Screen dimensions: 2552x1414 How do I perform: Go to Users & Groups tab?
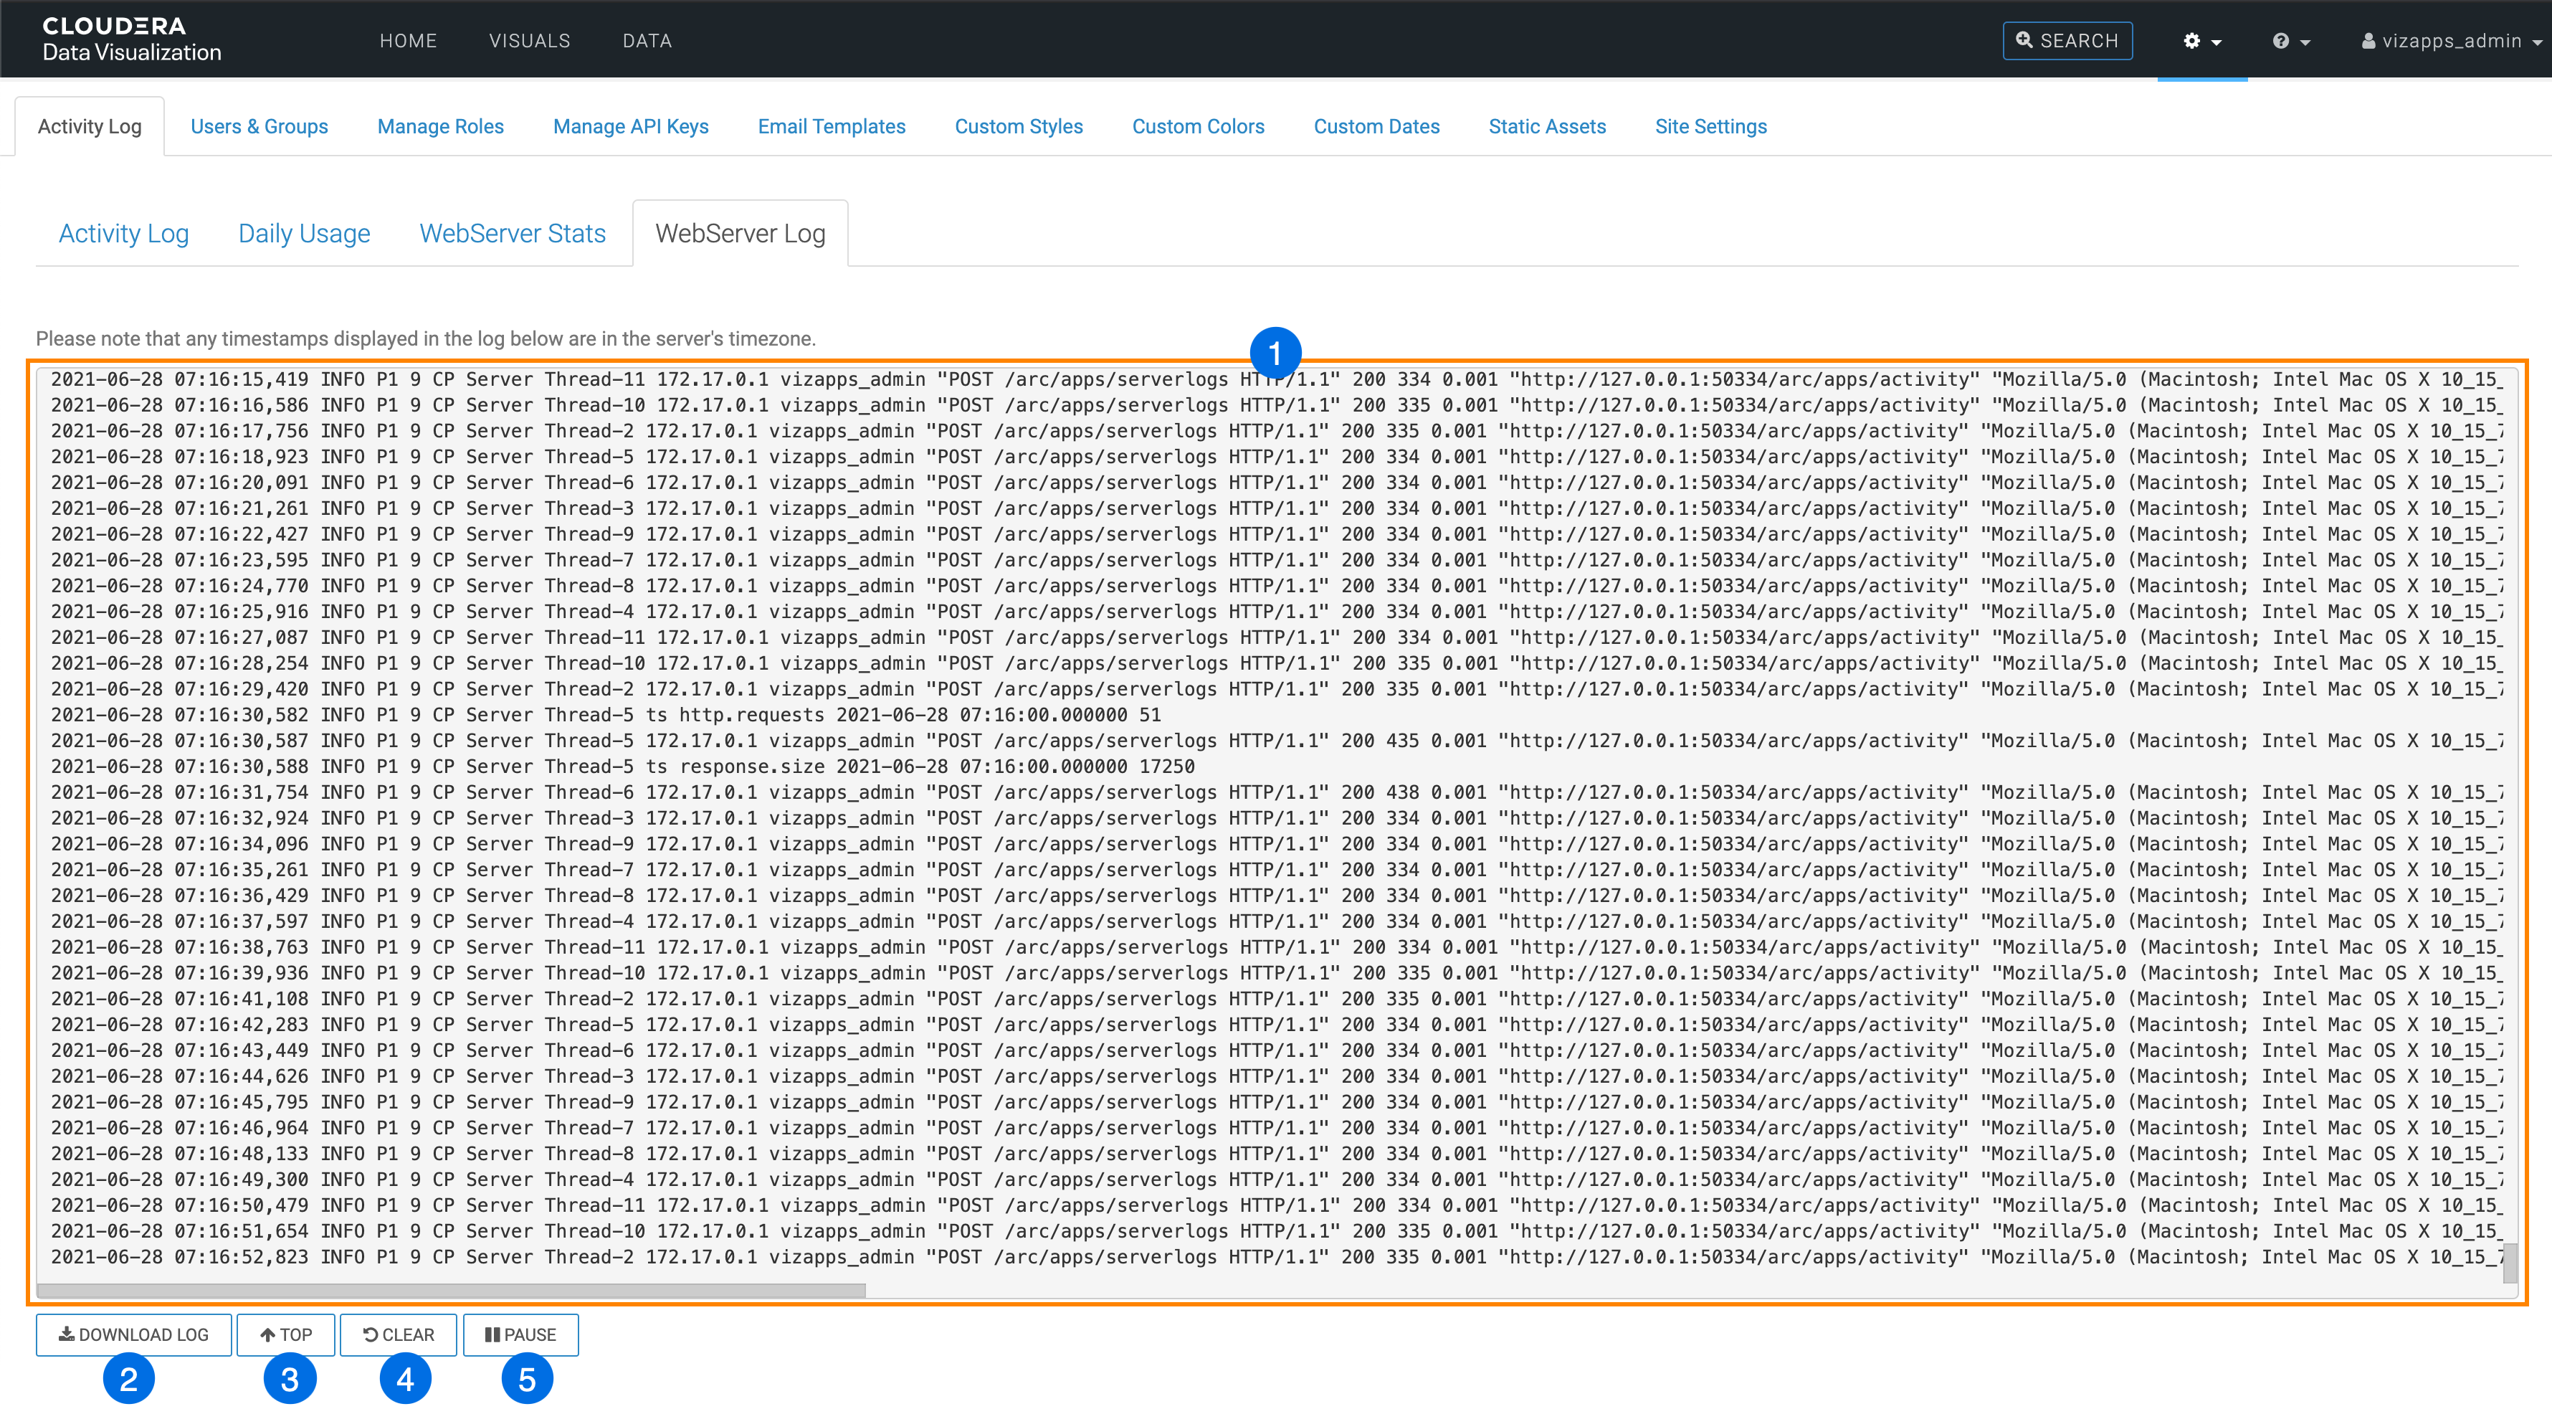point(259,127)
